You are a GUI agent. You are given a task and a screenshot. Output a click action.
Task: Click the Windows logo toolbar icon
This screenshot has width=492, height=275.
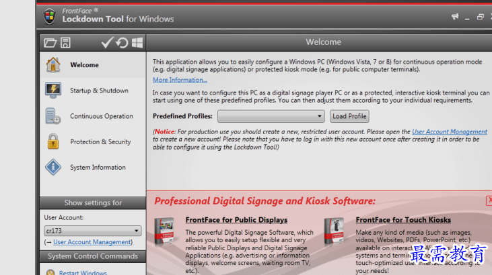click(x=137, y=42)
